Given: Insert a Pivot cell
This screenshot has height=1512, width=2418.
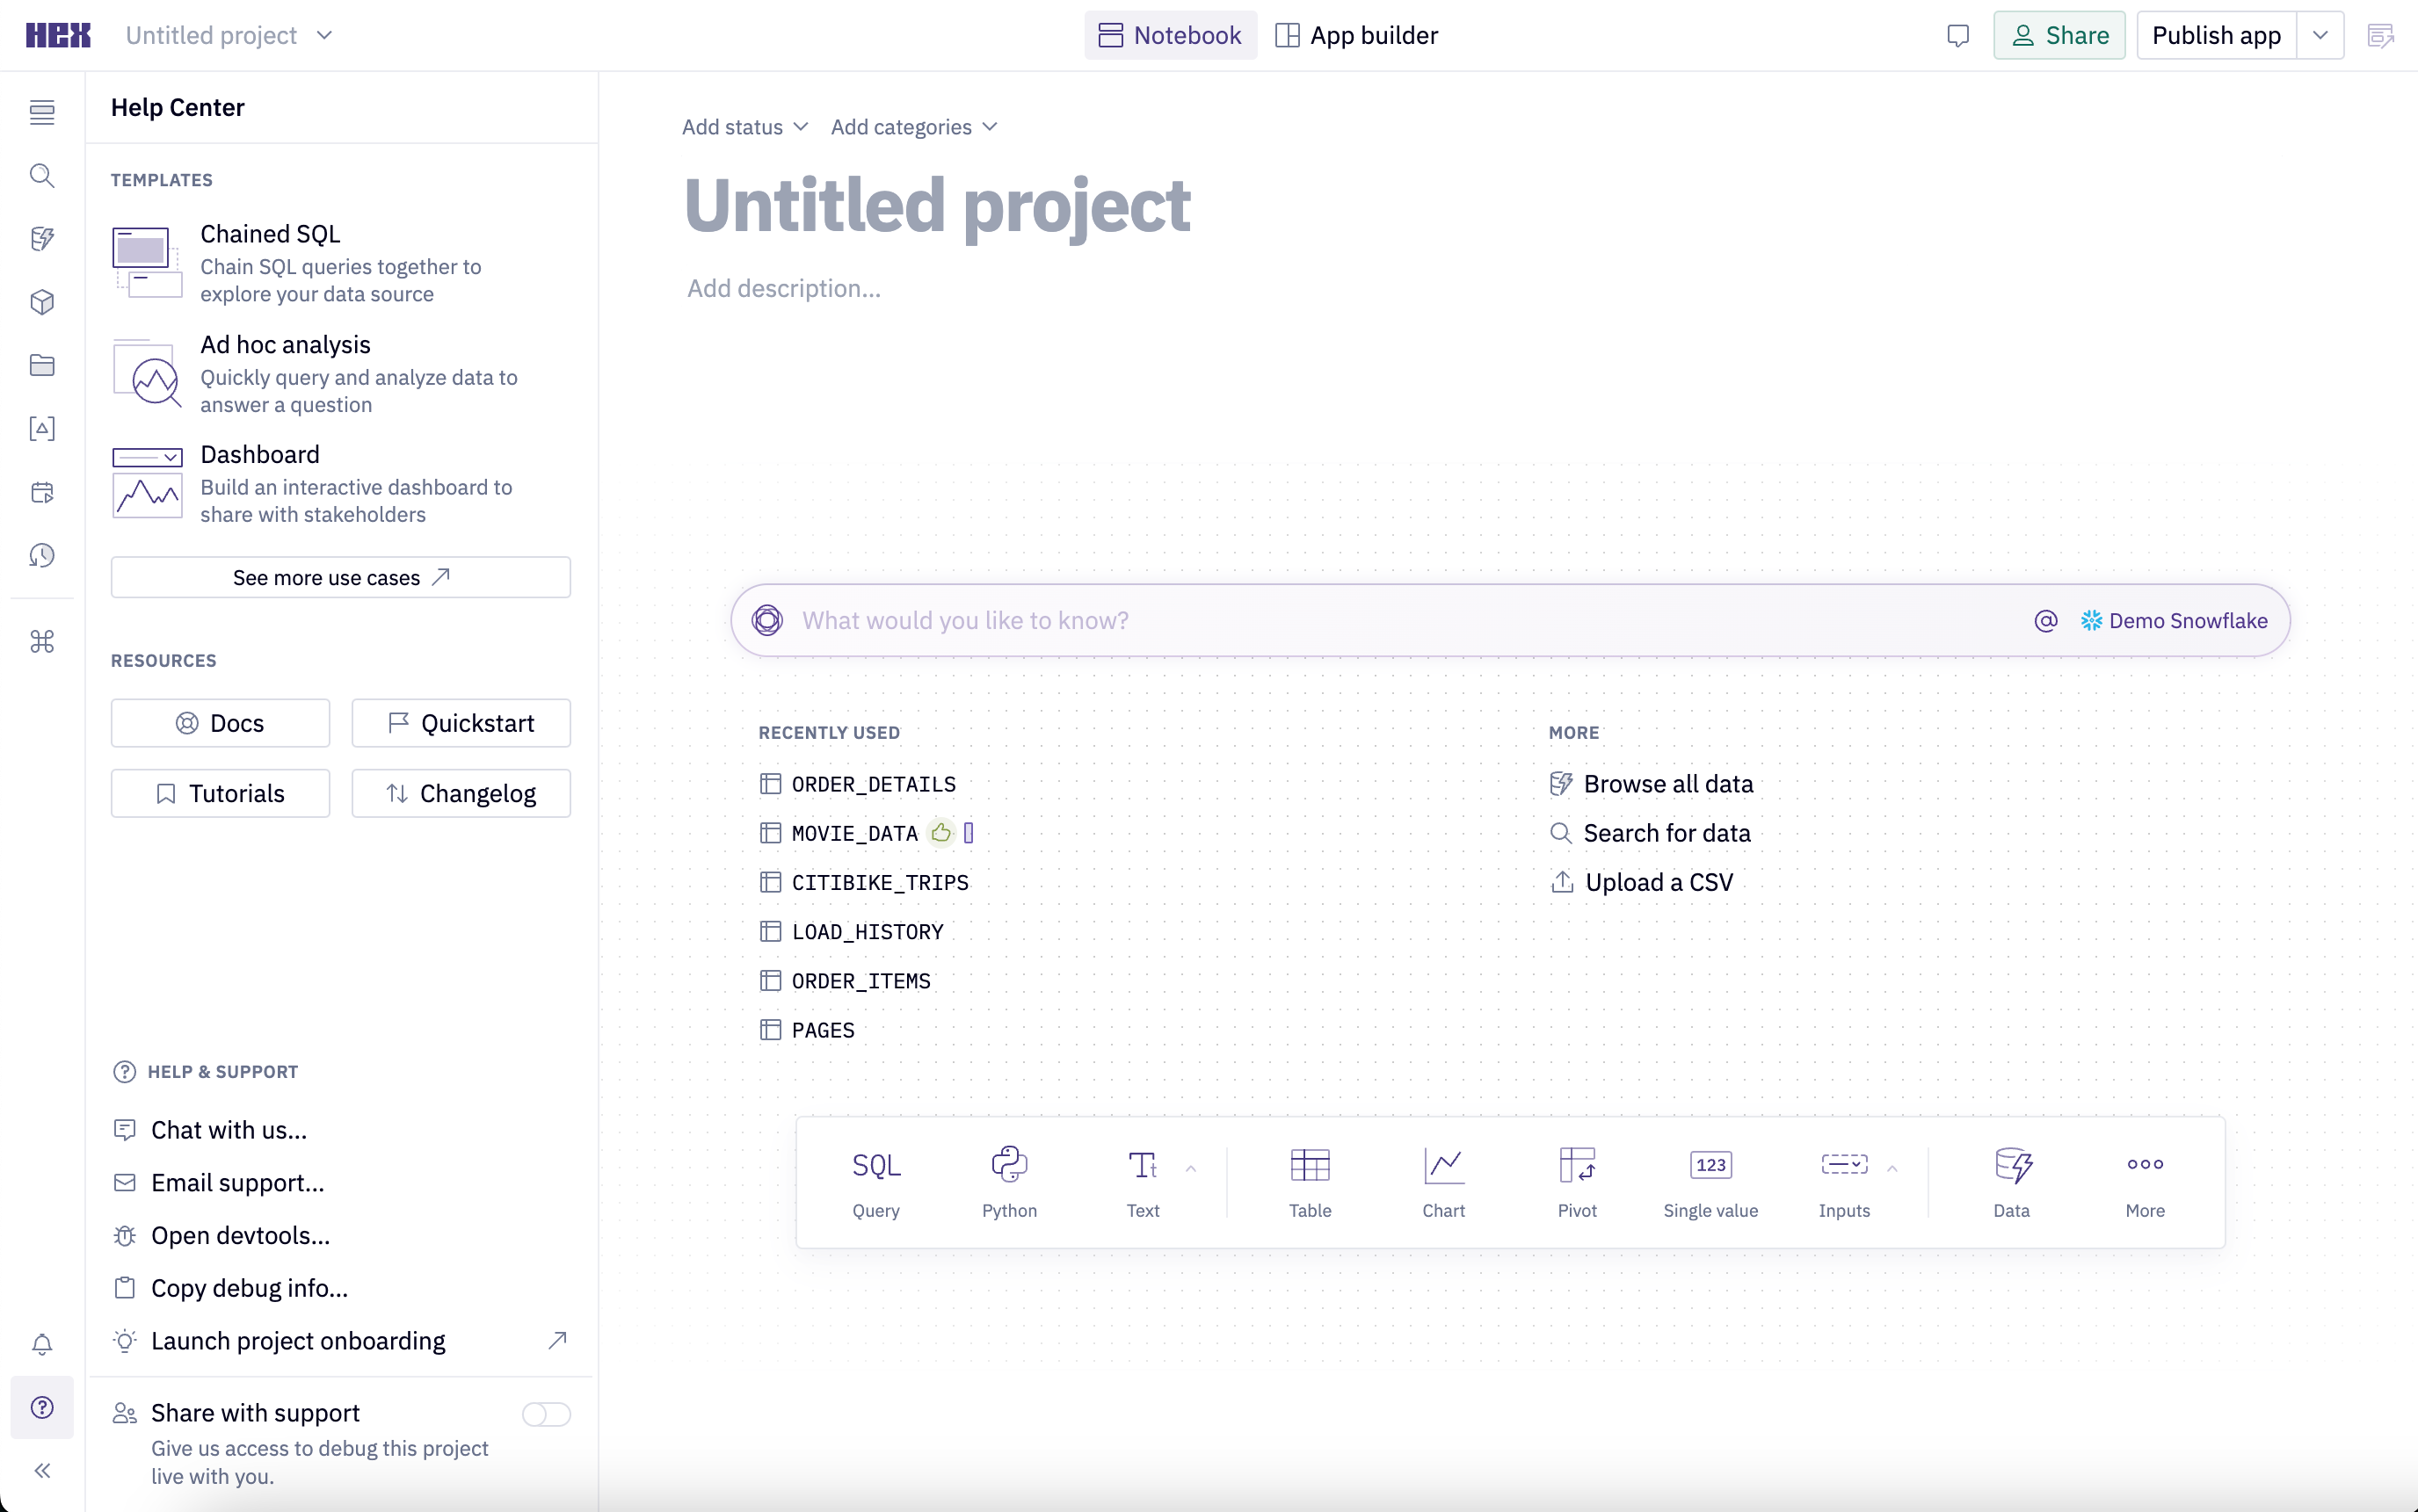Looking at the screenshot, I should (1576, 1180).
